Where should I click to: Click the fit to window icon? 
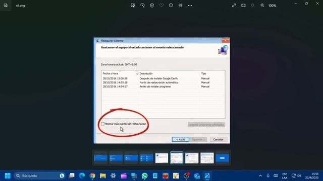[x=243, y=6]
